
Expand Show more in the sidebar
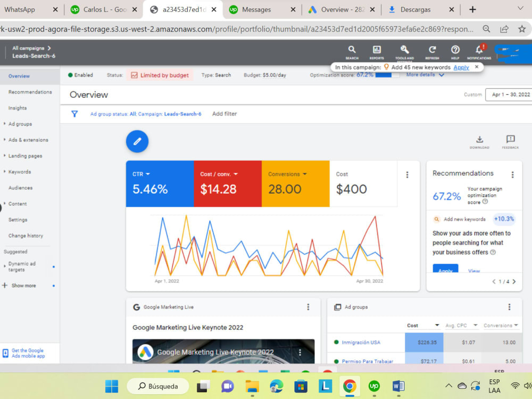tap(23, 286)
